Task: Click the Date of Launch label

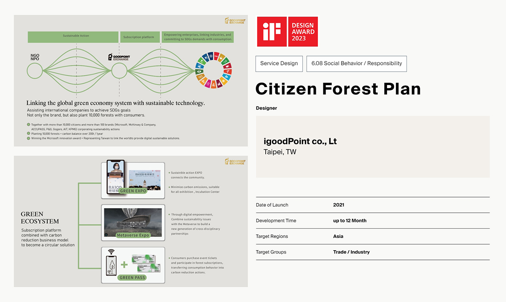Action: coord(272,205)
